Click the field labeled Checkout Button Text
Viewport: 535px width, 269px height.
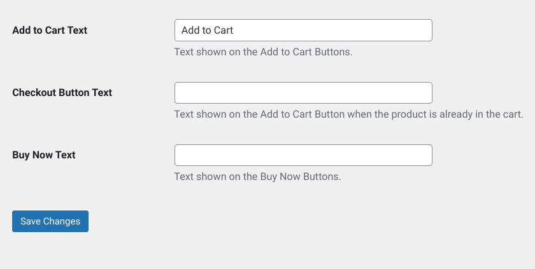[x=303, y=93]
